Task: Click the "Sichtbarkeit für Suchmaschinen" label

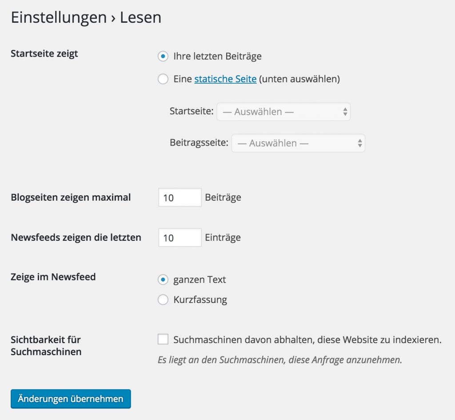Action: pos(46,345)
